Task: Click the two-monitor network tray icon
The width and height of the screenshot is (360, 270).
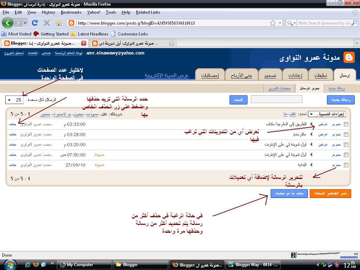Action: pos(330,265)
